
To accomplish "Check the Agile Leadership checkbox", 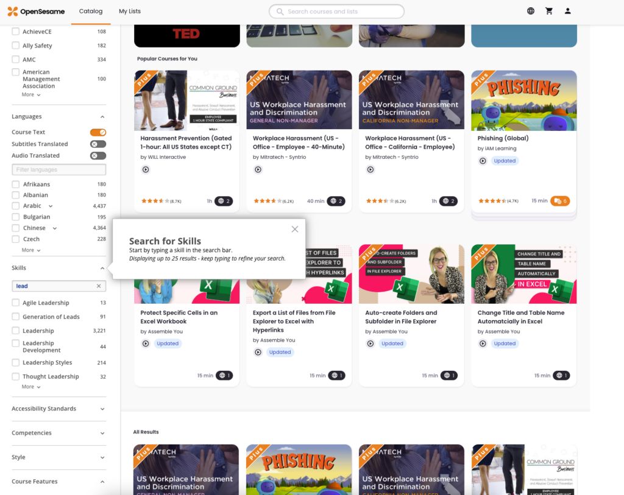I will 16,303.
